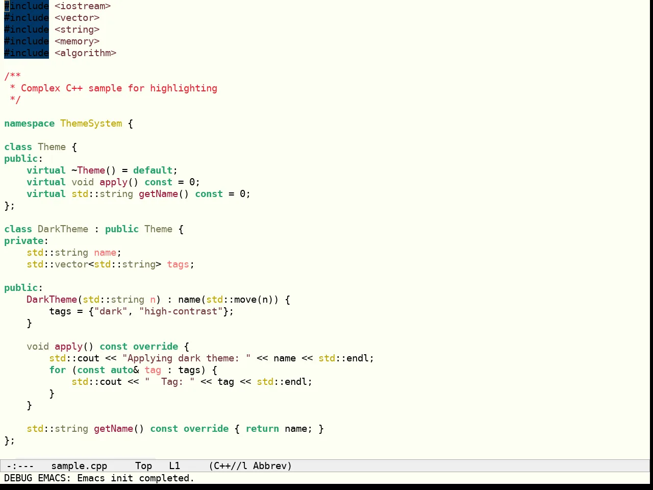Place cursor on <iostream> include
Screen dimensions: 653x490
pyautogui.click(x=83, y=6)
